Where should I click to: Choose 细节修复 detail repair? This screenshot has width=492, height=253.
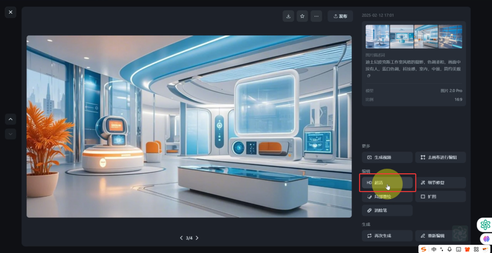[x=441, y=183]
